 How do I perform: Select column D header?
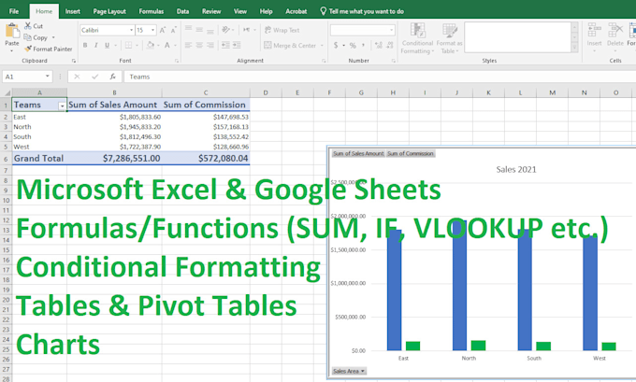(266, 92)
